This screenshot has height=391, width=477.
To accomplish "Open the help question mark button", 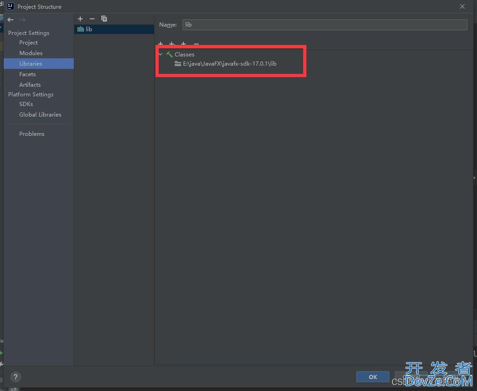I will pos(16,377).
